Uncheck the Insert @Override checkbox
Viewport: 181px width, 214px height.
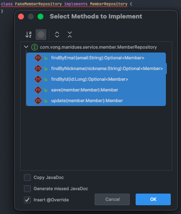pyautogui.click(x=27, y=200)
